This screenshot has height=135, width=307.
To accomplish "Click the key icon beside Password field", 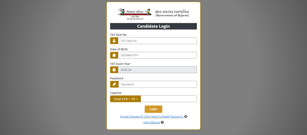I will pos(114,84).
